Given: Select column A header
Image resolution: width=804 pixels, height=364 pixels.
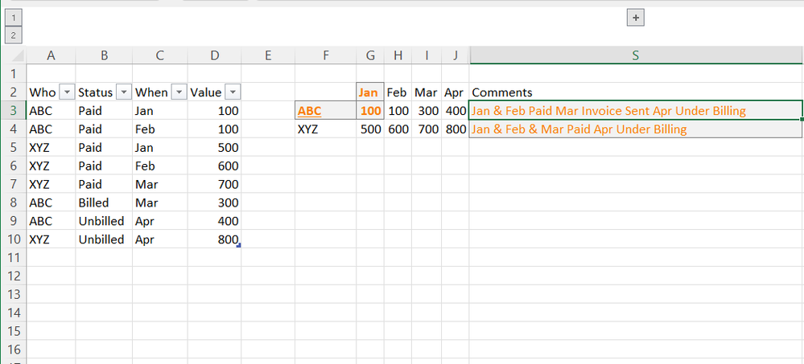Looking at the screenshot, I should click(51, 55).
